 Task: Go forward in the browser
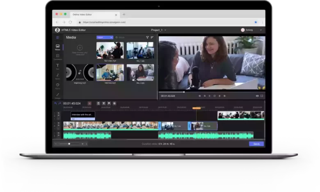[64, 22]
